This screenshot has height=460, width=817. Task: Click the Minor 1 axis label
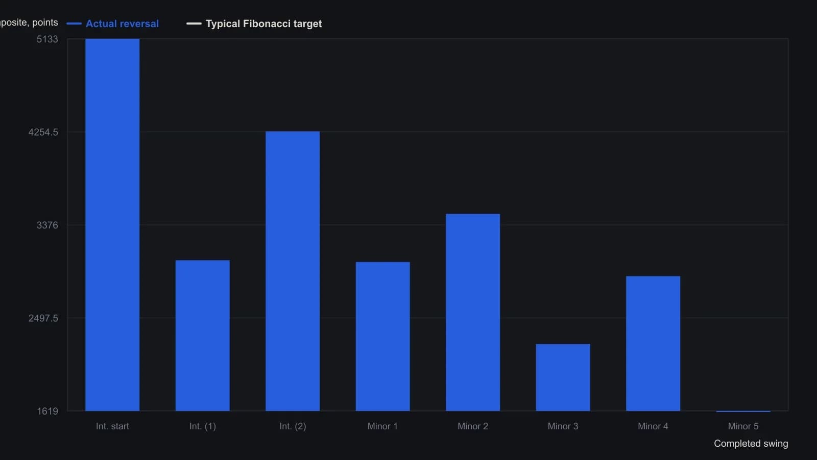tap(382, 426)
